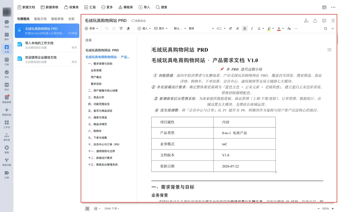Open the font color picker arrow
The height and width of the screenshot is (212, 339).
tap(283, 29)
